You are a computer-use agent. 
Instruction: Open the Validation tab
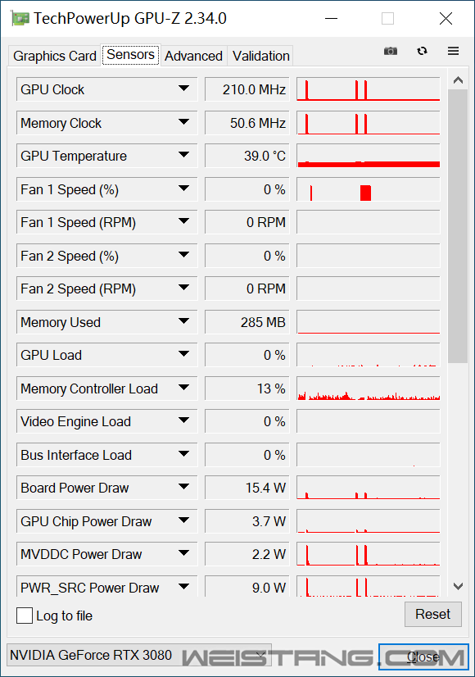click(260, 56)
